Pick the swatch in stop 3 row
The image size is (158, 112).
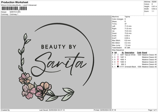[x=118, y=59]
